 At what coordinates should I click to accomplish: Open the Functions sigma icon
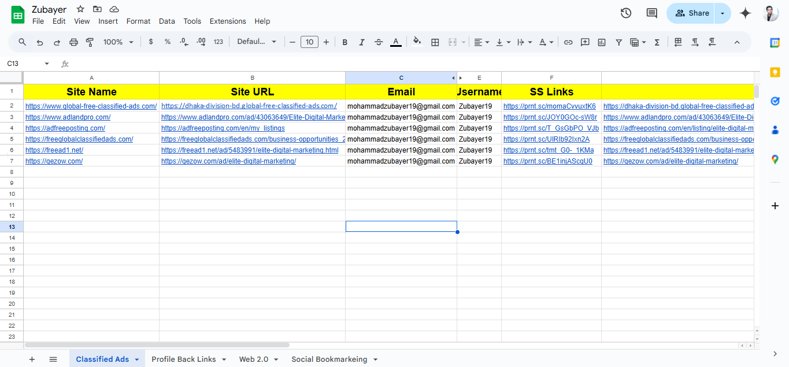[x=657, y=42]
